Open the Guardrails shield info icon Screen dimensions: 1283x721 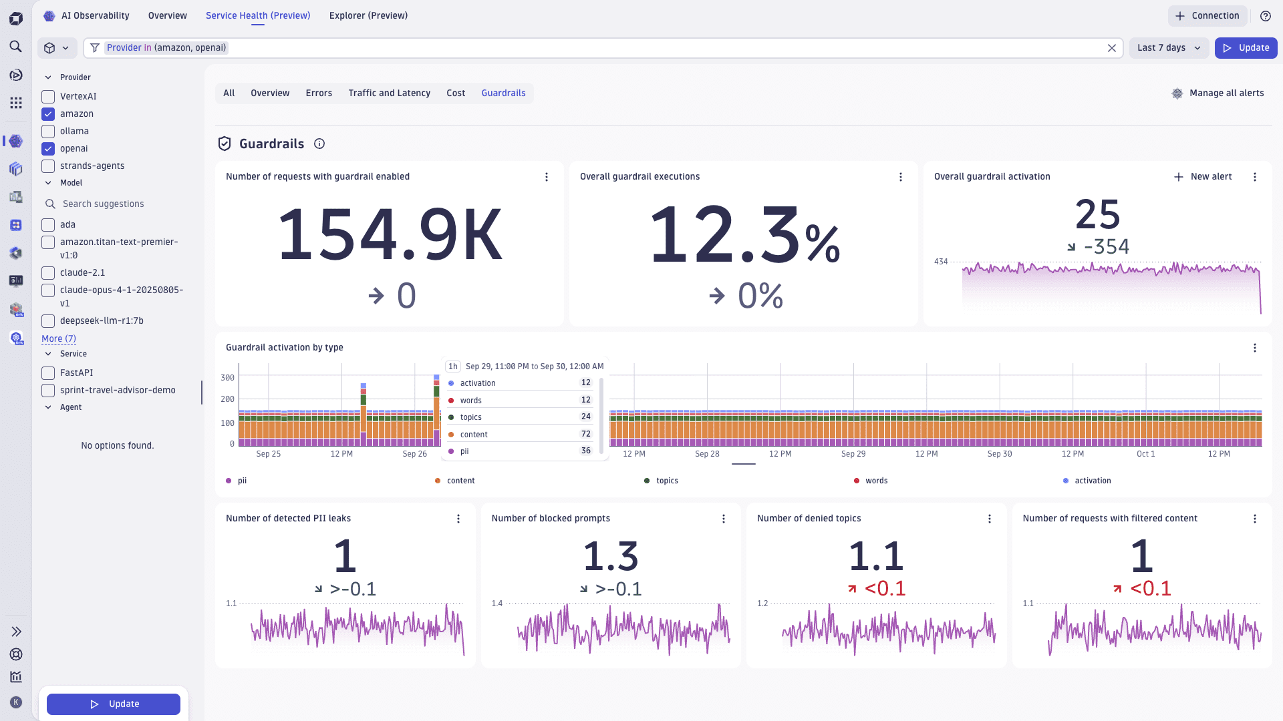click(319, 144)
